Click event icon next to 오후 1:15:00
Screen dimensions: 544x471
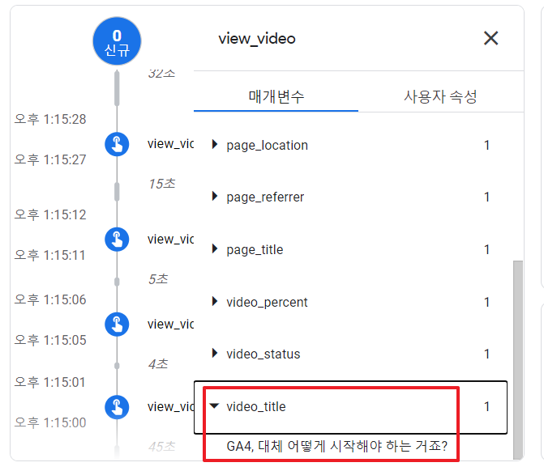point(117,407)
